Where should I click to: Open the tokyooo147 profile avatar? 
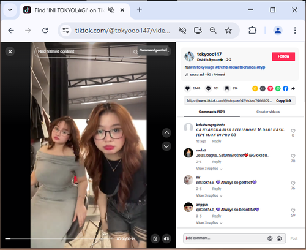pyautogui.click(x=189, y=56)
